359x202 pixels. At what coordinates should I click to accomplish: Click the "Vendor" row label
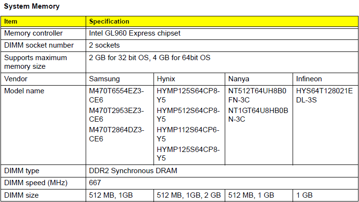tap(16, 79)
